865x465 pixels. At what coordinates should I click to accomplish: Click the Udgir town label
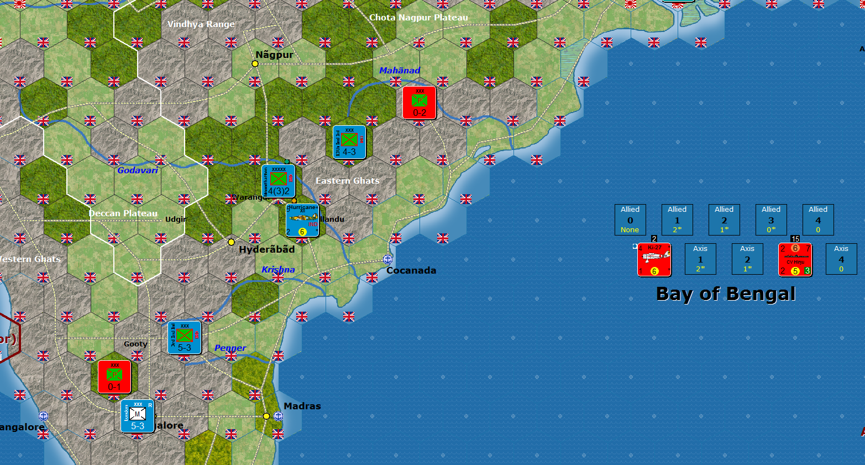pos(176,220)
